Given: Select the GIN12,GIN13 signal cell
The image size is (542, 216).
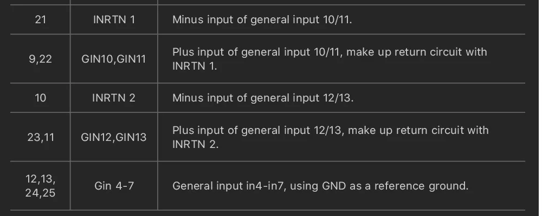Looking at the screenshot, I should point(114,137).
